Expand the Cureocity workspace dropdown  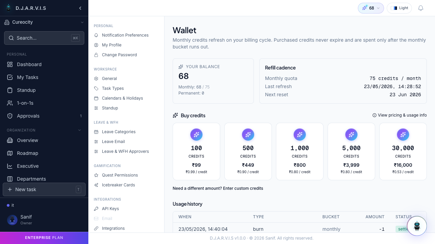click(x=44, y=22)
